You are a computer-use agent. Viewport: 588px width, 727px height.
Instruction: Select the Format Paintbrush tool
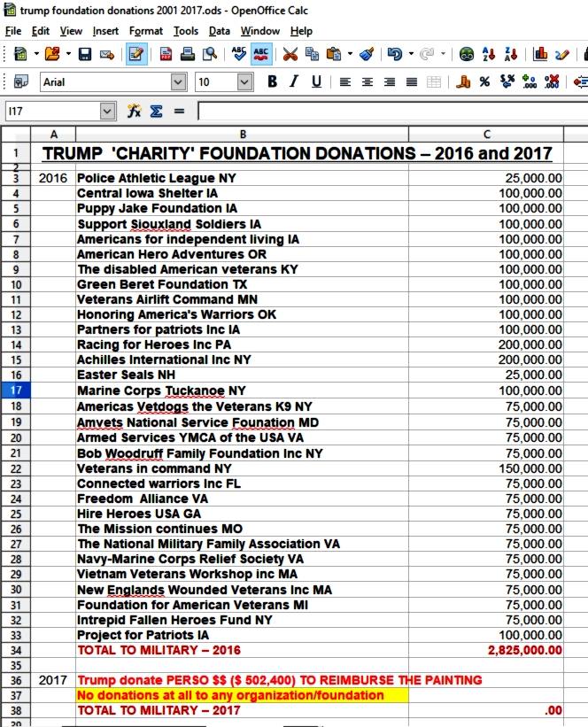click(367, 54)
